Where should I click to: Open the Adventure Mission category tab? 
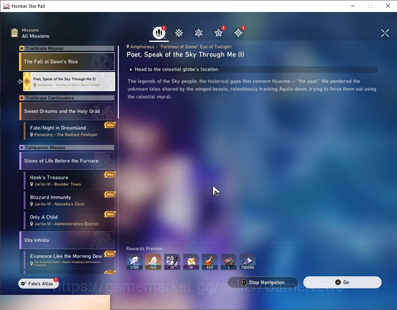tap(238, 33)
